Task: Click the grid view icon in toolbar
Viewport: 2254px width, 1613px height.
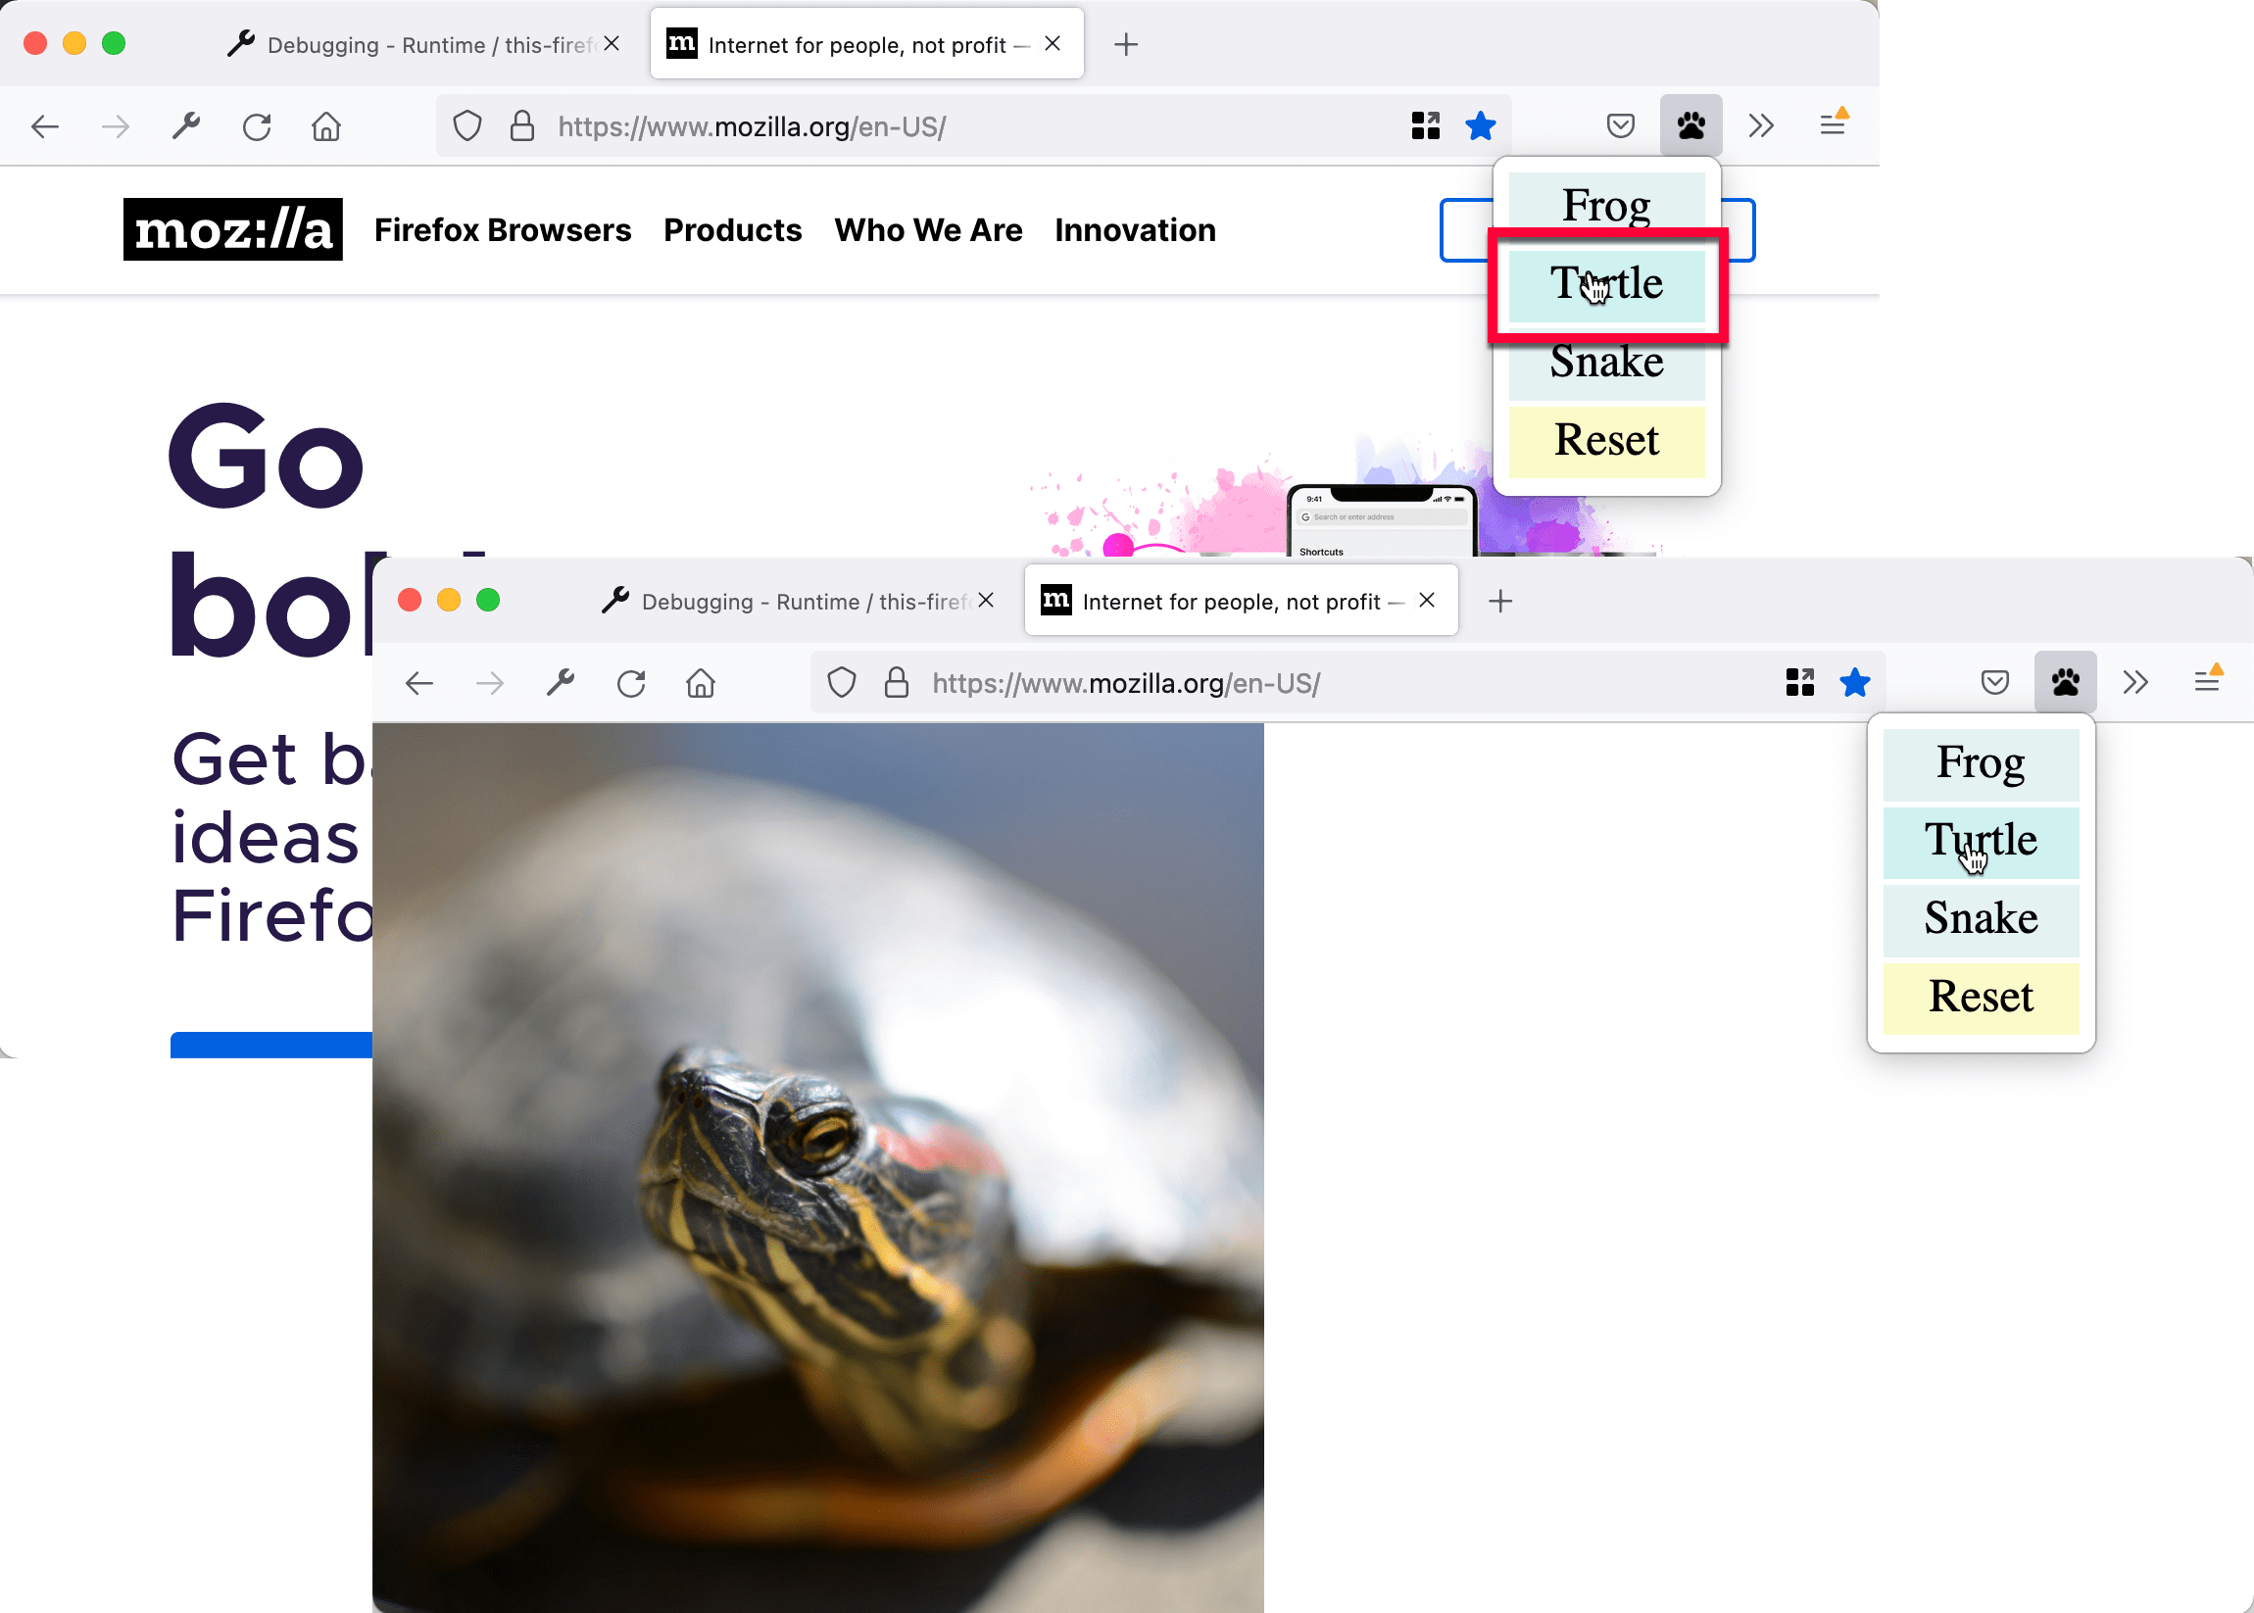Action: click(1427, 125)
